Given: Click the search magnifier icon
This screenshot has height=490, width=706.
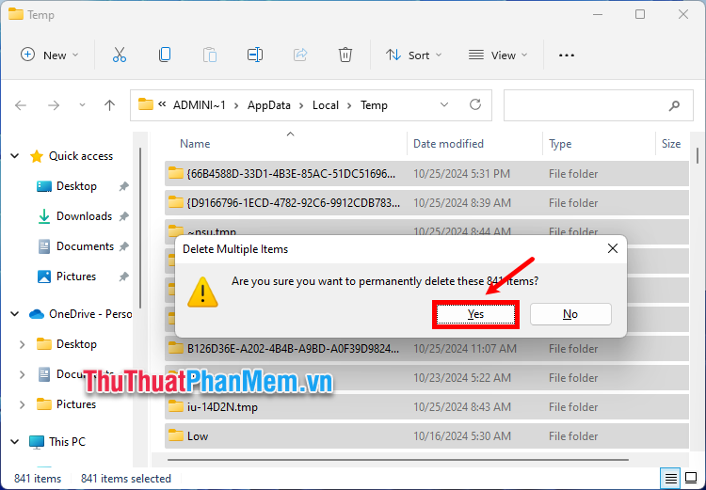Looking at the screenshot, I should [674, 105].
